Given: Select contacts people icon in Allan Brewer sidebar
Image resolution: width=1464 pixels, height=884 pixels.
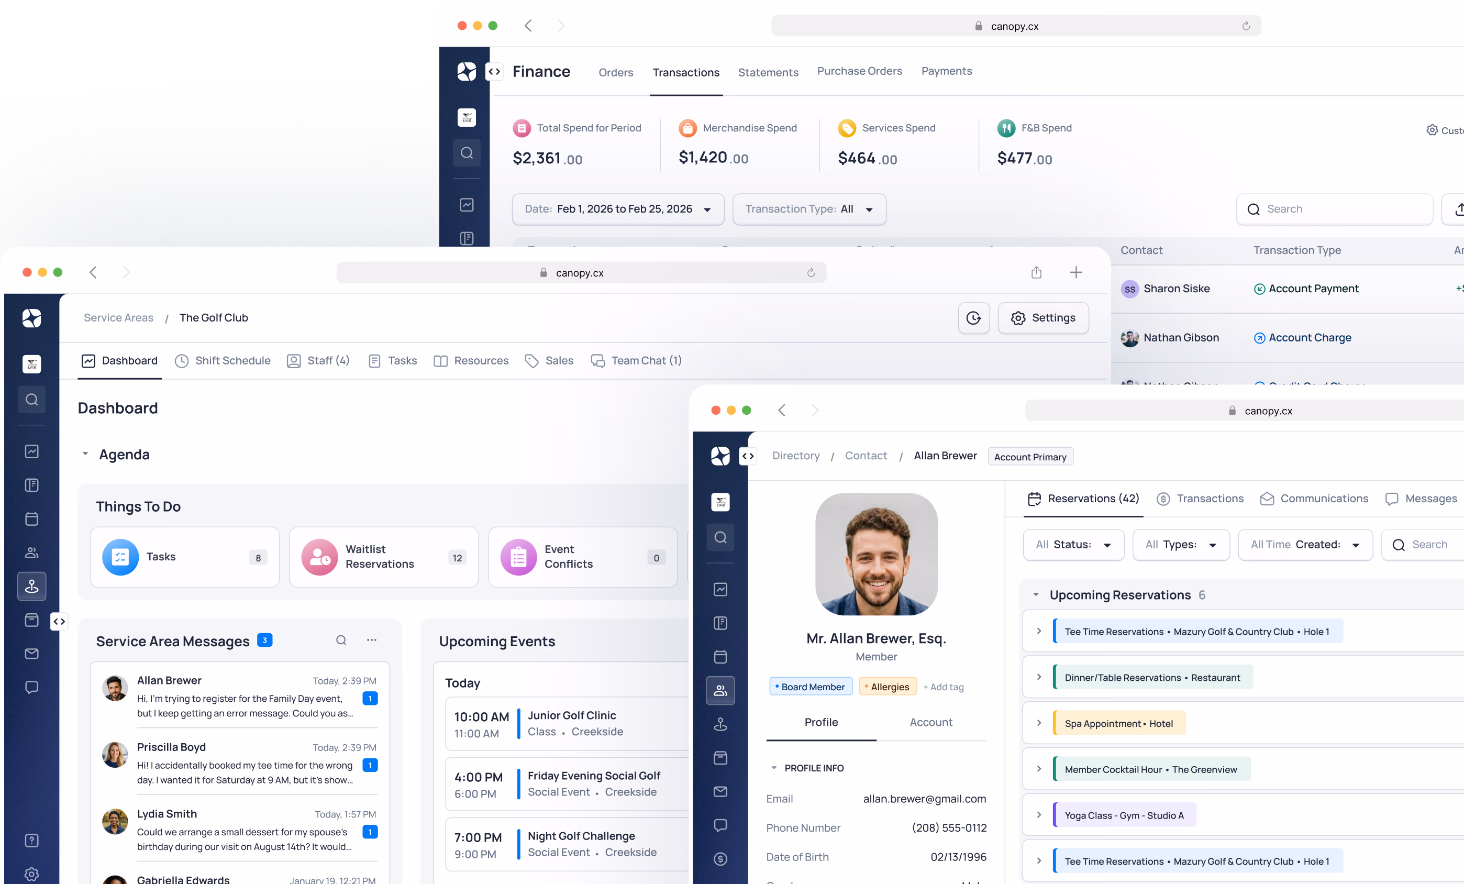Looking at the screenshot, I should [x=720, y=690].
